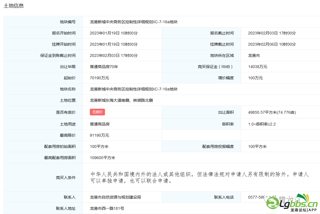Click the 起始价 label
Viewport: 320px width, 214px height.
click(x=70, y=78)
